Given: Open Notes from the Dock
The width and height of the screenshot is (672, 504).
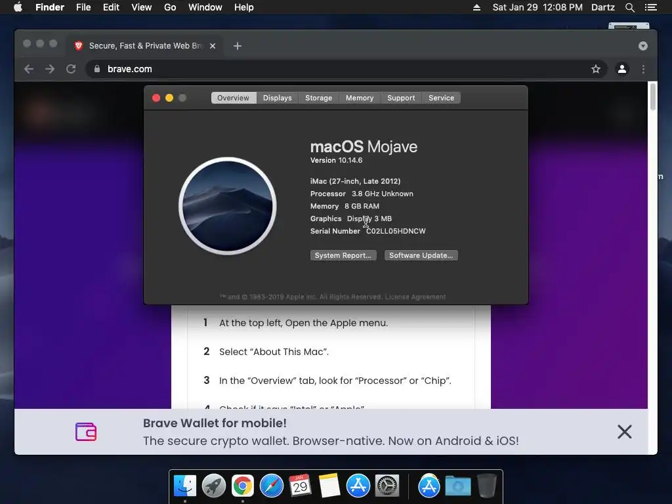Looking at the screenshot, I should coord(329,486).
